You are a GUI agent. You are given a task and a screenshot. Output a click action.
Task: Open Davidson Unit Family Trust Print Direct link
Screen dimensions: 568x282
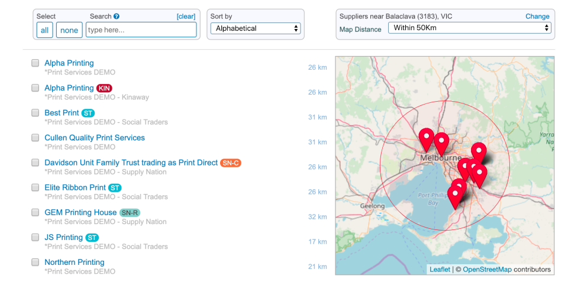tap(131, 163)
